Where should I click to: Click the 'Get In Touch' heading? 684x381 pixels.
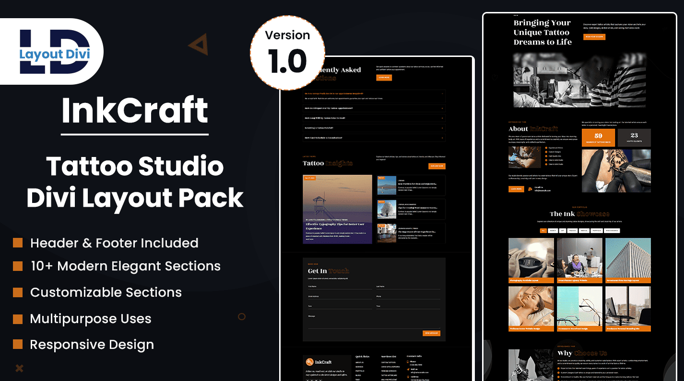[x=329, y=271]
